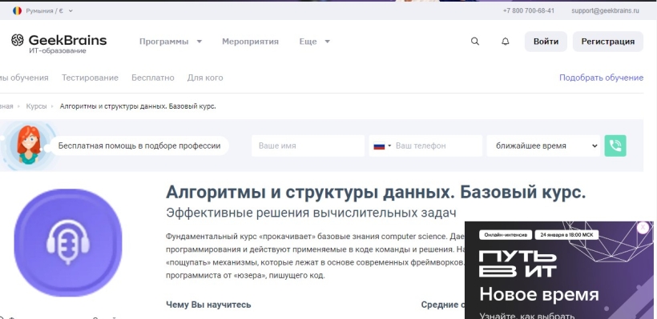Screen dimensions: 657x319
Task: Click the Войти button
Action: point(546,42)
